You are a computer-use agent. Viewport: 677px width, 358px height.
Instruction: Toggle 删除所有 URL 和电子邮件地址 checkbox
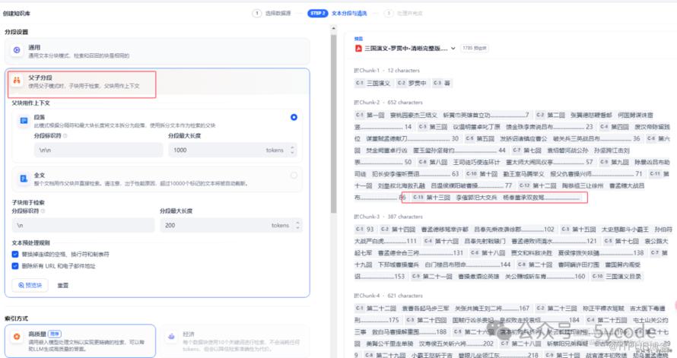15,266
